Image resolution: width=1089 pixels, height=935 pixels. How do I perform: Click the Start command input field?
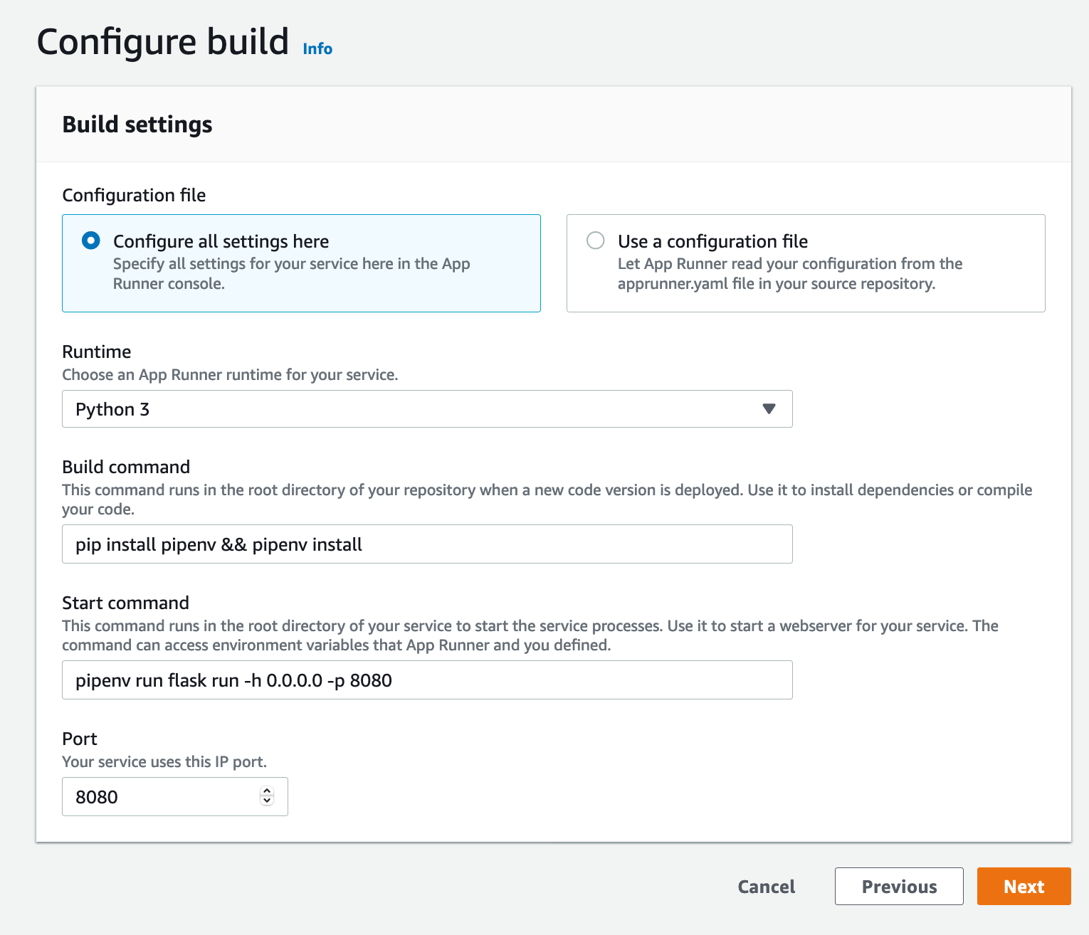click(427, 680)
